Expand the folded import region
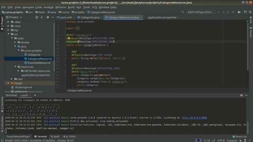The image size is (253, 142). pos(77,28)
